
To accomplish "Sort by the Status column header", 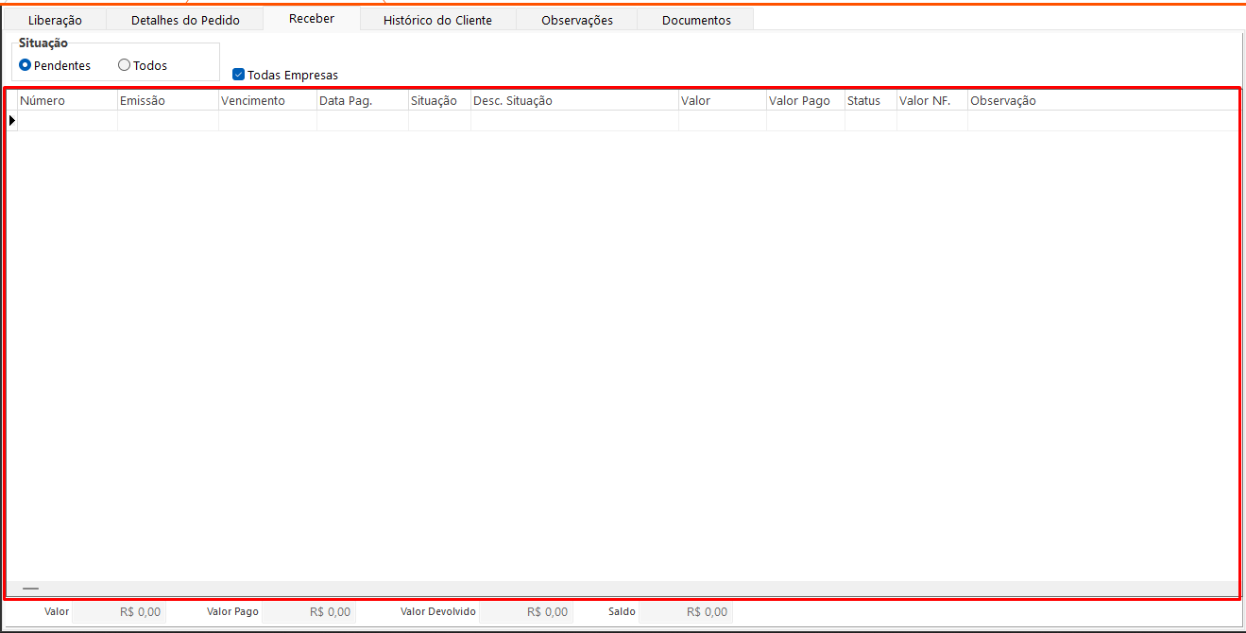I will tap(870, 101).
